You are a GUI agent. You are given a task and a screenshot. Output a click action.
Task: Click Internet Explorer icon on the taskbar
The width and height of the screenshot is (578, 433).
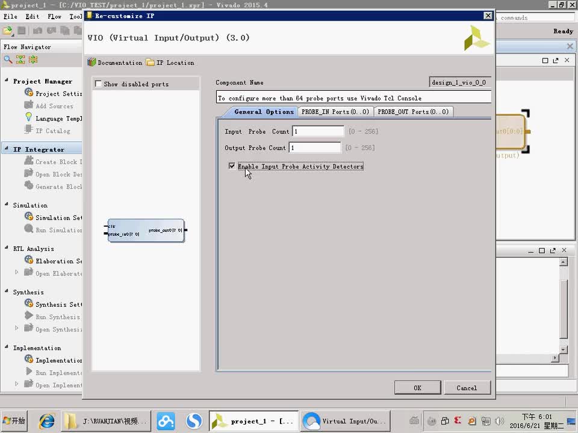click(47, 421)
